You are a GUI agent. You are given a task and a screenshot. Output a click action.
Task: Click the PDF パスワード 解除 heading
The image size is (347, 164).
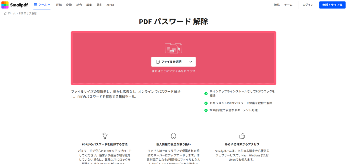point(173,21)
